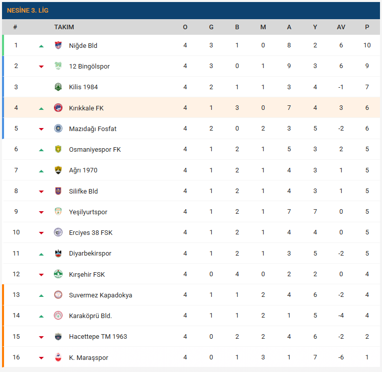Click the Niğde Bld club crest
382x372 pixels.
[58, 45]
